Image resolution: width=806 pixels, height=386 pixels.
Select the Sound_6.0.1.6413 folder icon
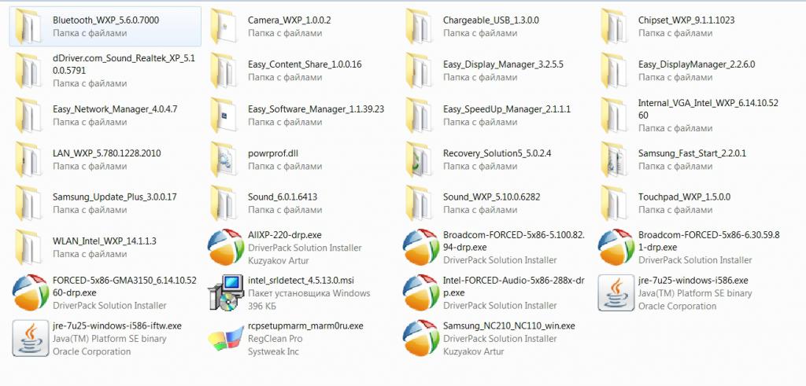[x=223, y=203]
